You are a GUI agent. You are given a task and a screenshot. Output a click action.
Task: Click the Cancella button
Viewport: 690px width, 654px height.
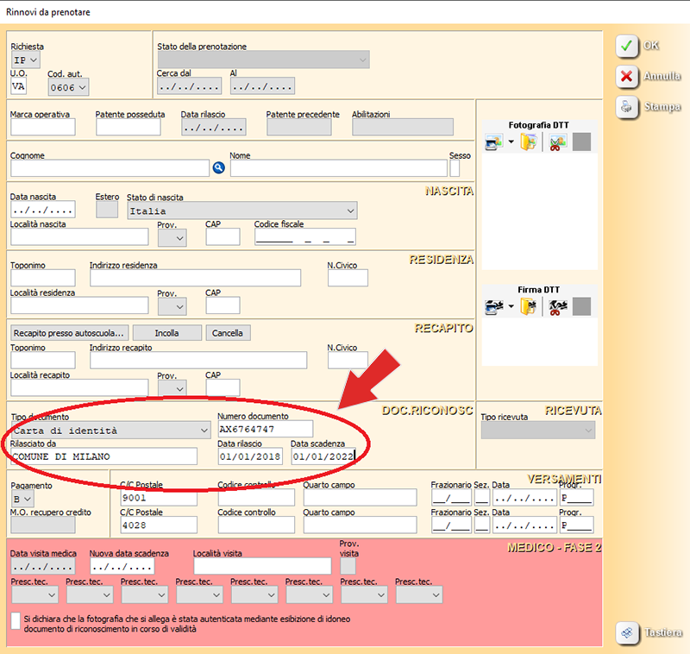pyautogui.click(x=228, y=333)
